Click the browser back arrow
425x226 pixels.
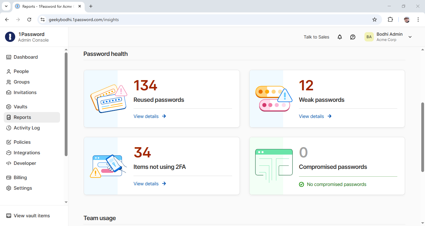(7, 20)
